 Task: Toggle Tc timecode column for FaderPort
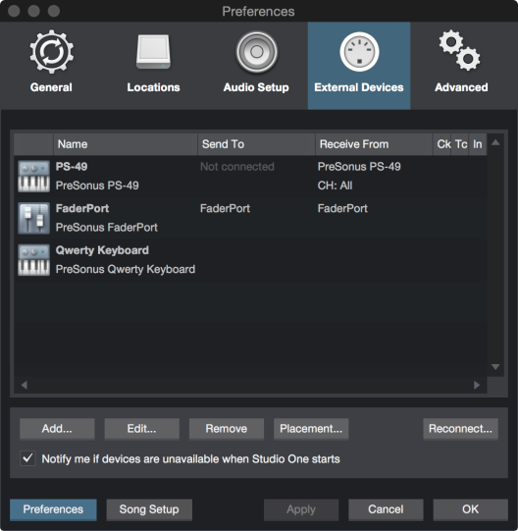click(460, 218)
